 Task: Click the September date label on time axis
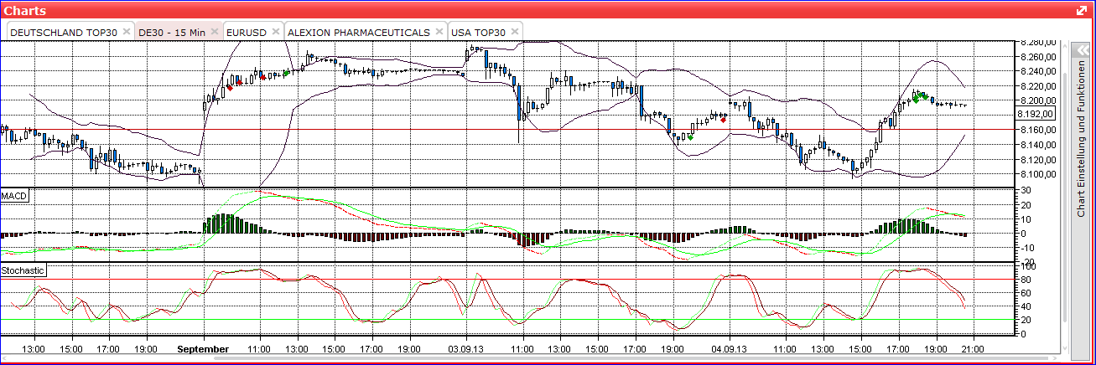coord(204,348)
